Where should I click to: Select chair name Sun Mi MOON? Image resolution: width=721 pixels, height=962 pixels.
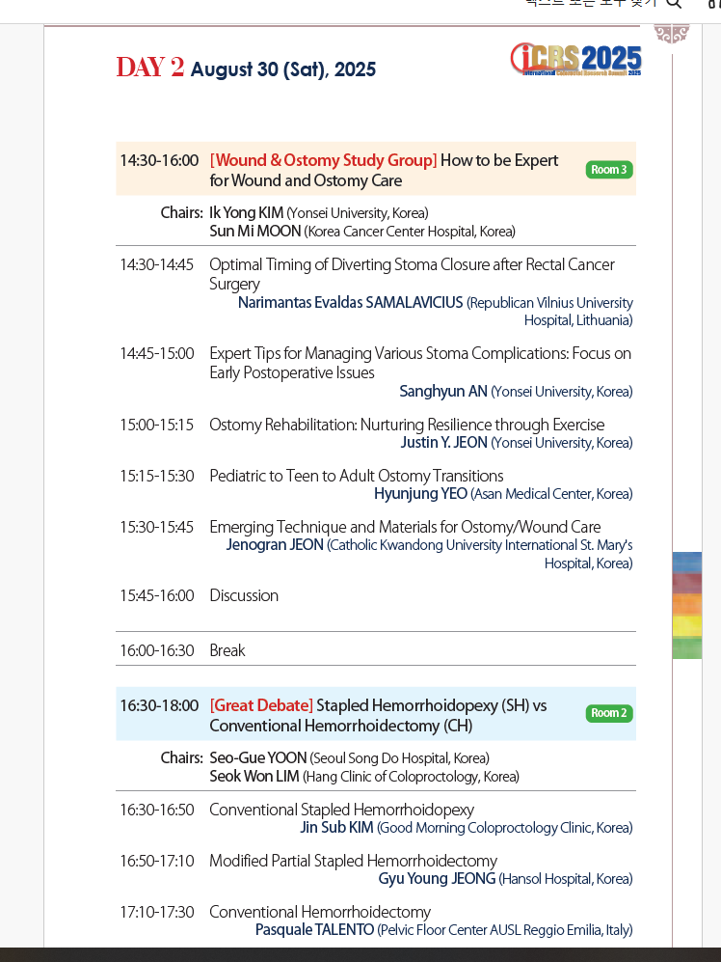tap(255, 232)
